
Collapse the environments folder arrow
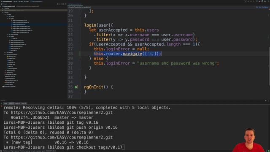click(5, 54)
